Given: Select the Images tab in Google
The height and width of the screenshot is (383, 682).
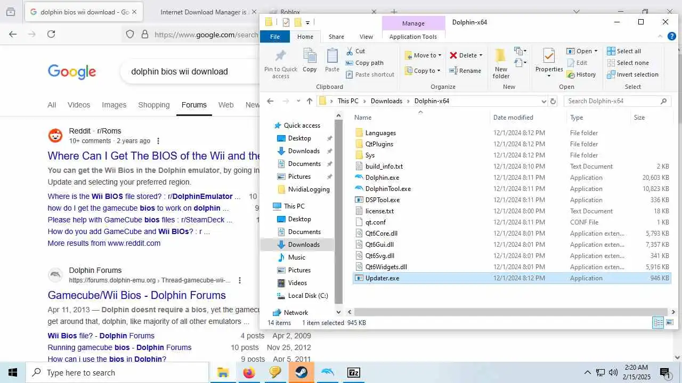Looking at the screenshot, I should (x=114, y=105).
